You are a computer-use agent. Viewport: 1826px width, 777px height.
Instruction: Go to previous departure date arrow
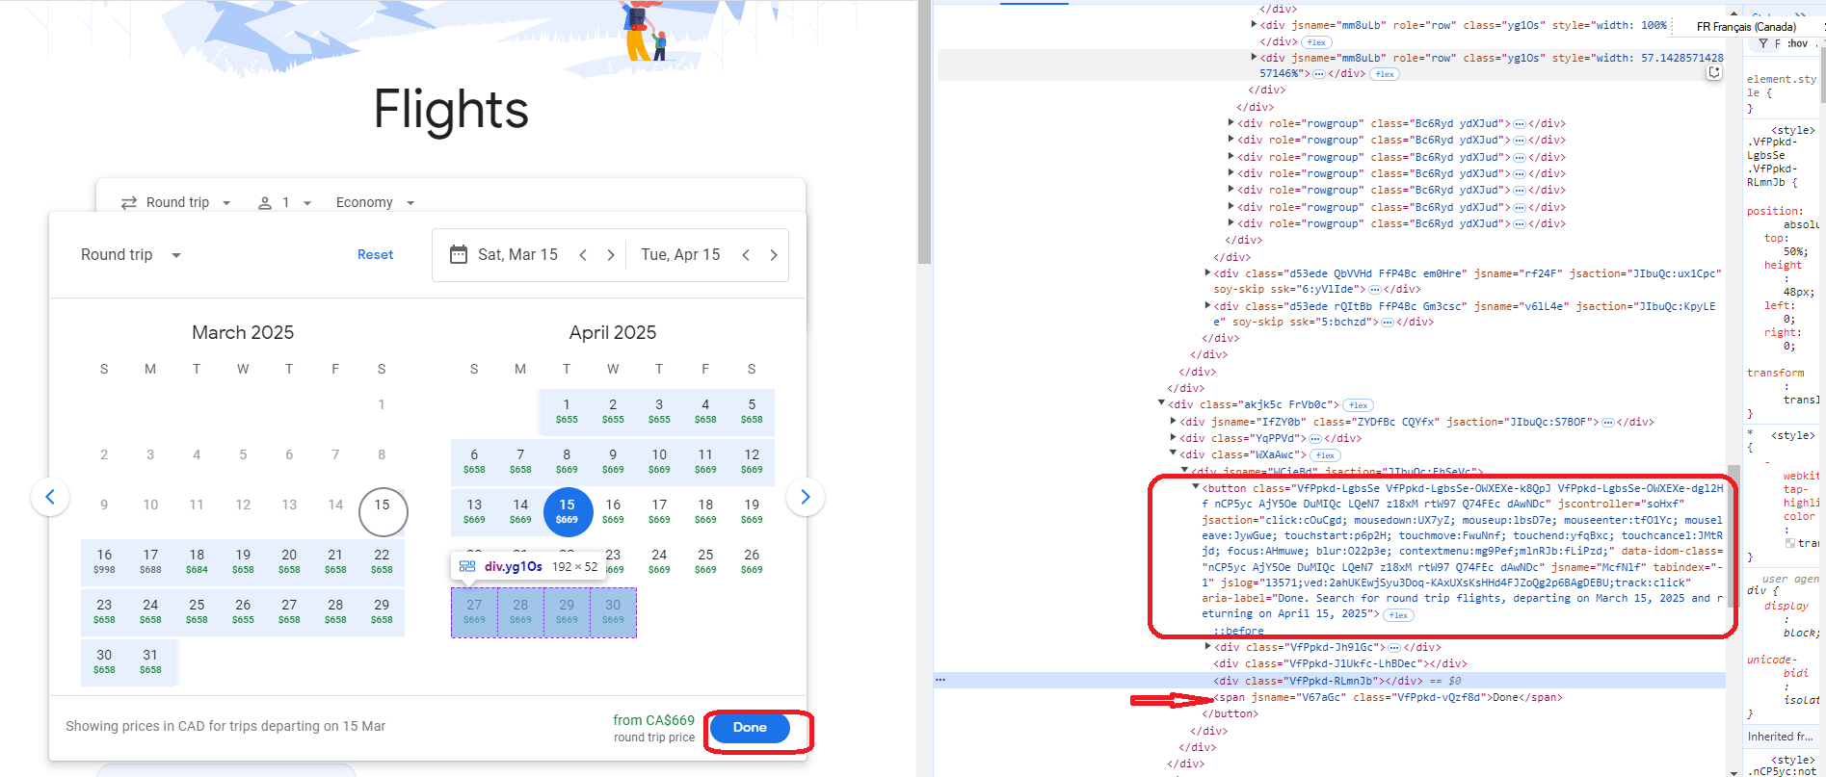click(x=583, y=255)
